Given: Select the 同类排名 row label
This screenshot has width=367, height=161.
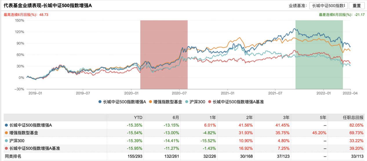Looking at the screenshot, I should (13, 156).
